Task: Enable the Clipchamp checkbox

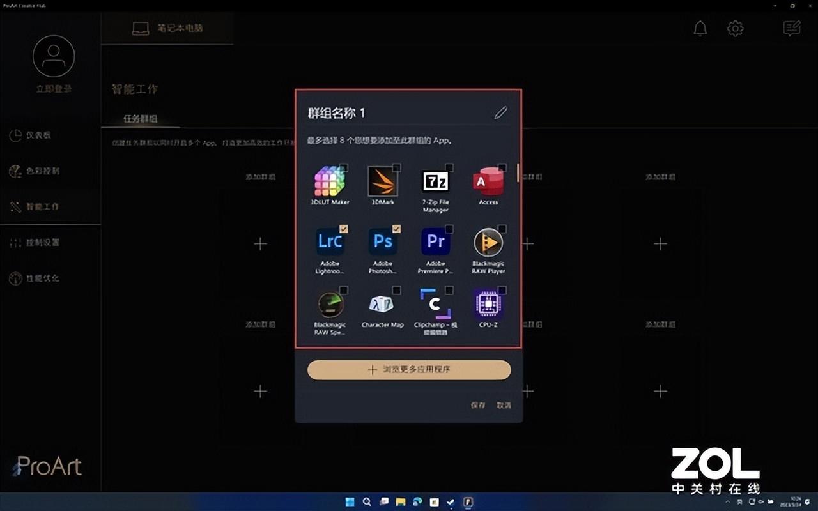Action: click(449, 290)
